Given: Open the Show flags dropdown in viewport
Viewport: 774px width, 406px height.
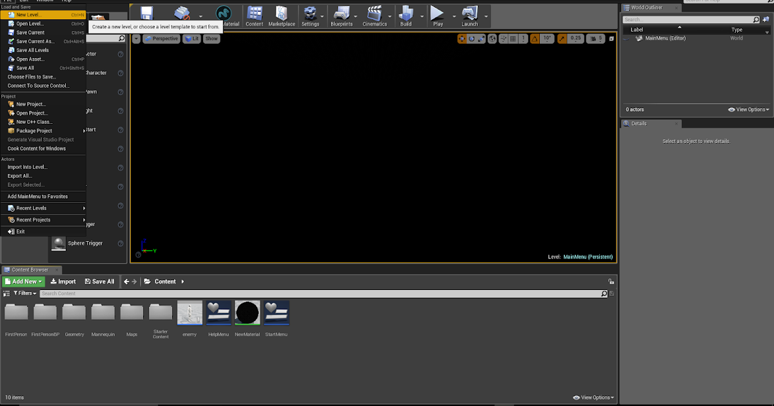Looking at the screenshot, I should pyautogui.click(x=212, y=39).
